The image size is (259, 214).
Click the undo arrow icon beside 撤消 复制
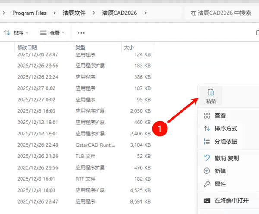pyautogui.click(x=207, y=158)
